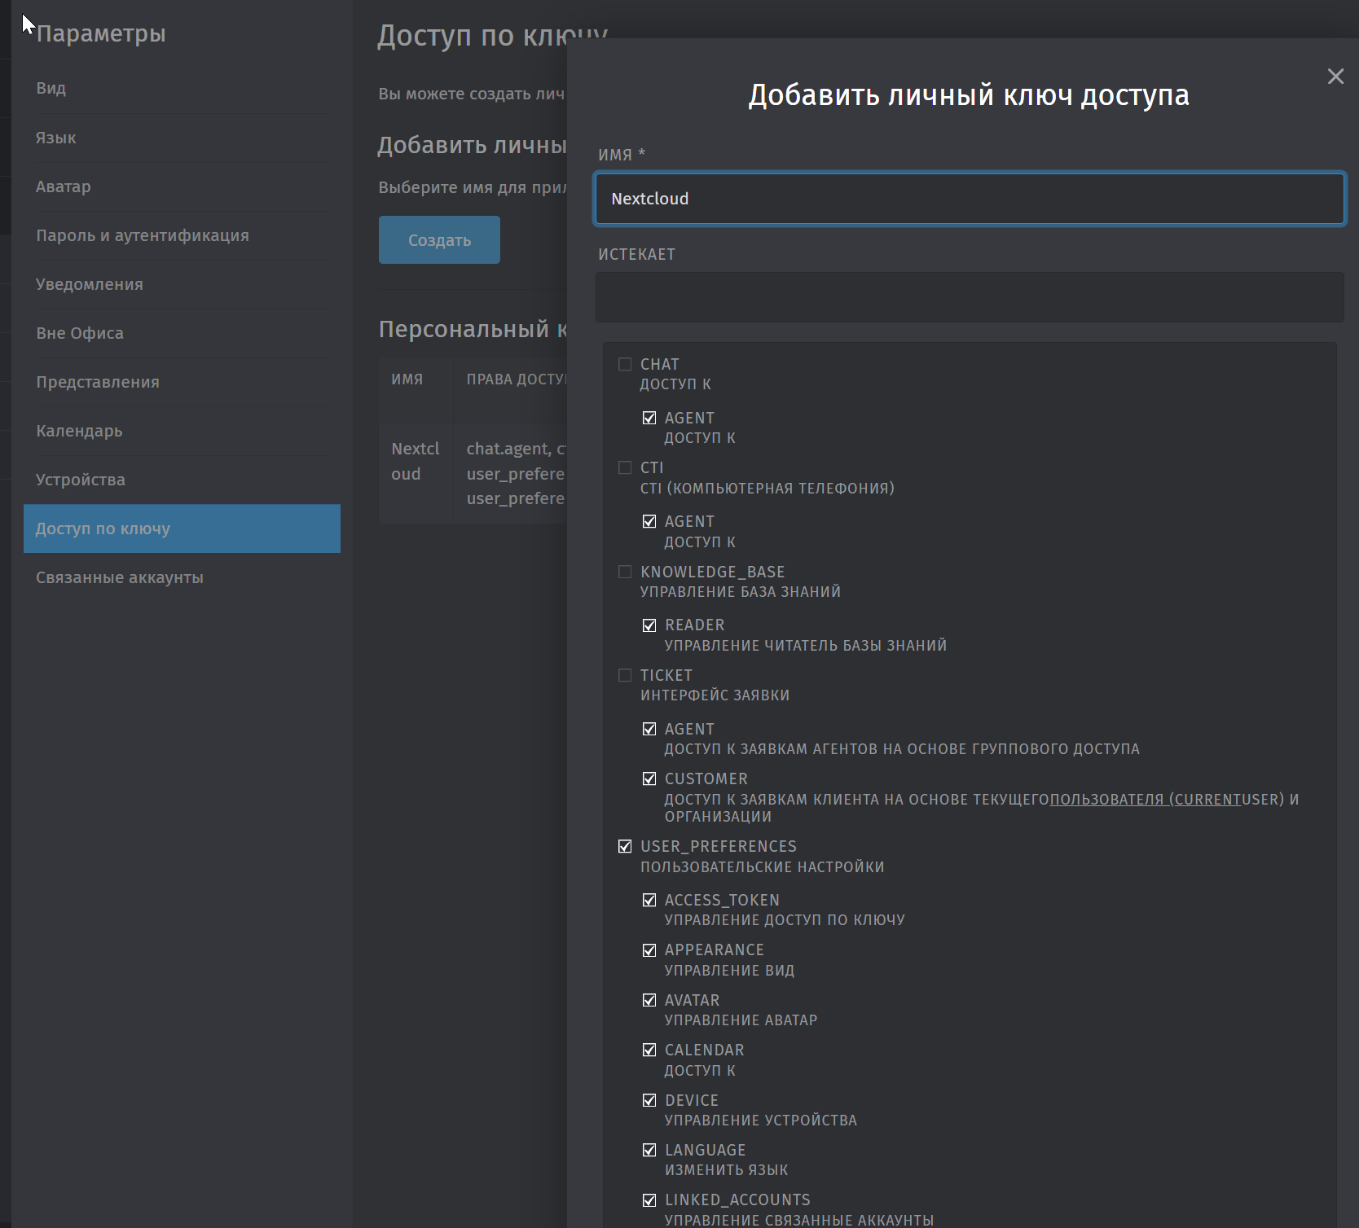Go to Уведомления in sidebar
This screenshot has width=1359, height=1228.
click(90, 284)
